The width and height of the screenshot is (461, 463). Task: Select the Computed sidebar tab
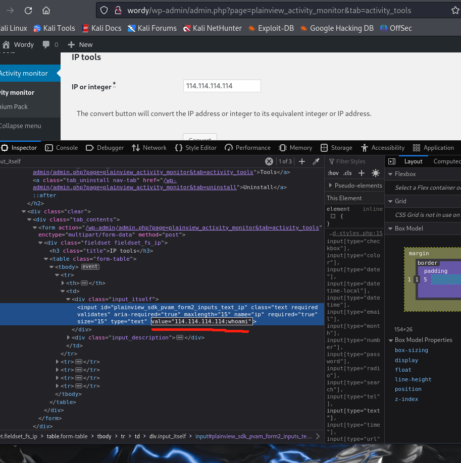[x=447, y=161]
